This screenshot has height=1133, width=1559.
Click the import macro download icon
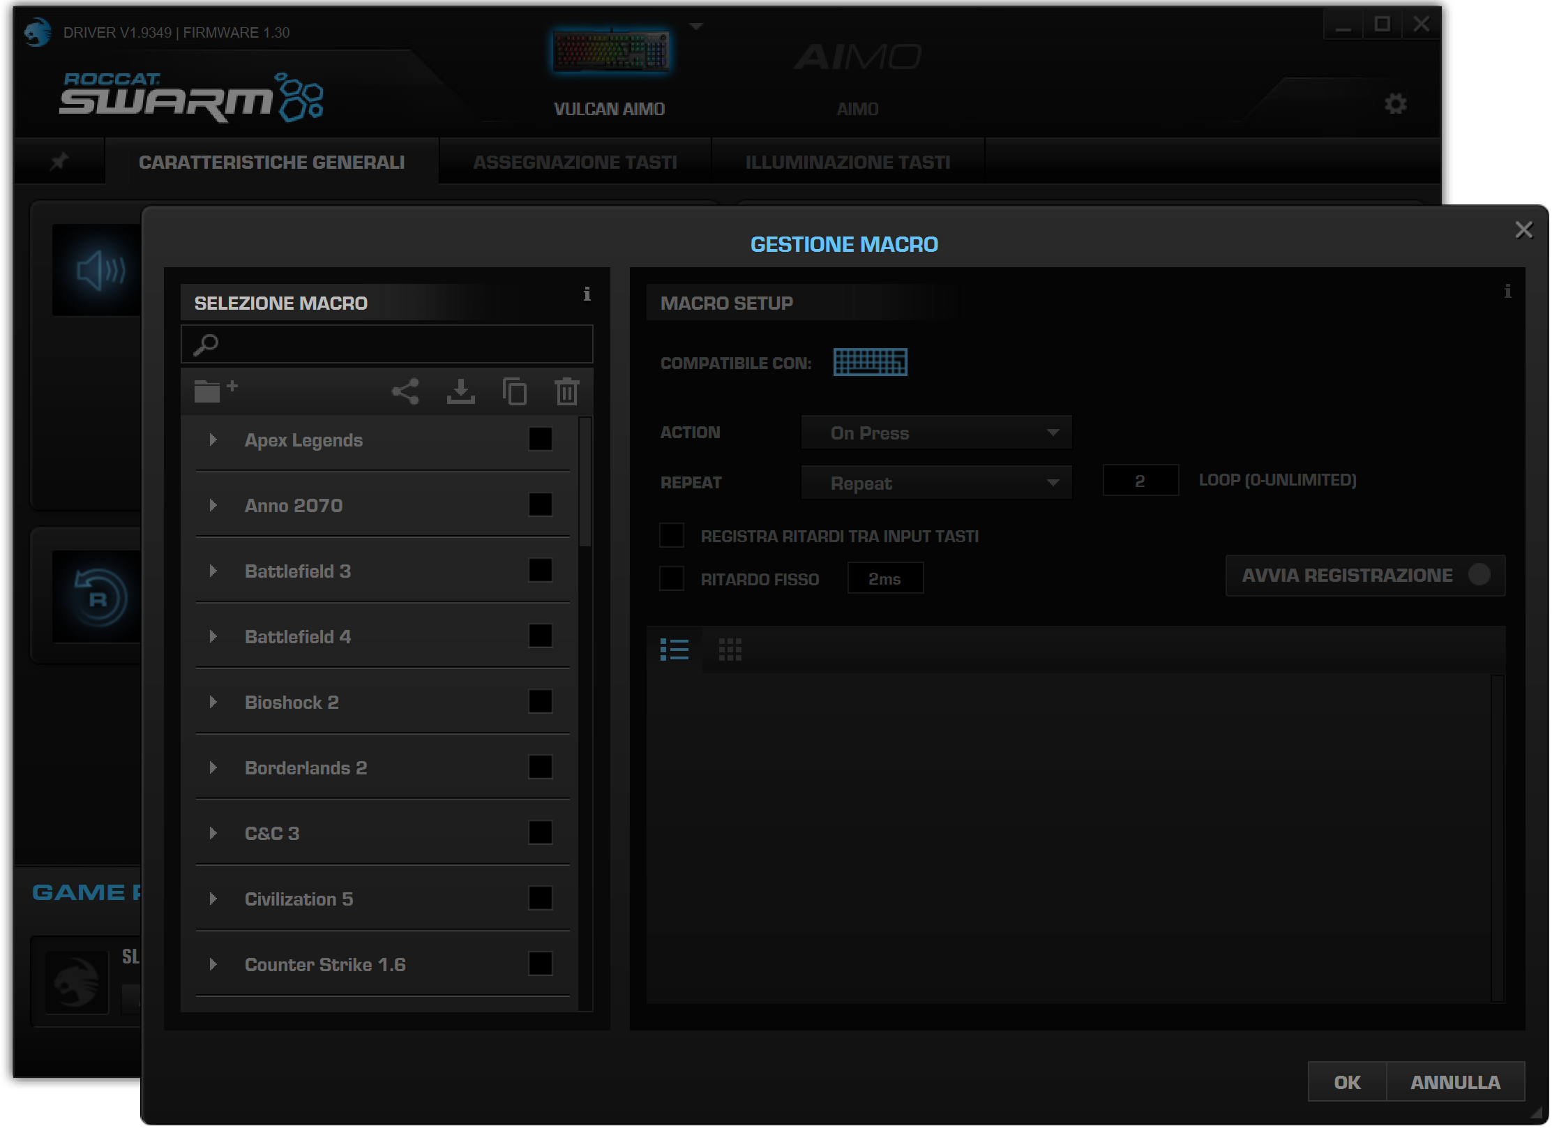(461, 391)
